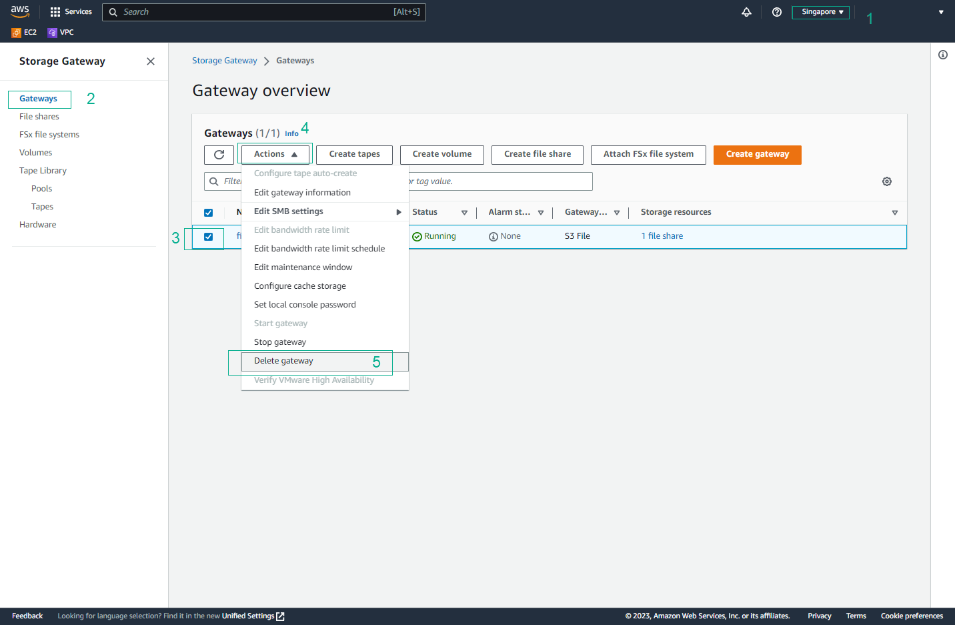The width and height of the screenshot is (955, 625).
Task: Expand the Edit SMB settings submenu
Action: click(x=325, y=211)
